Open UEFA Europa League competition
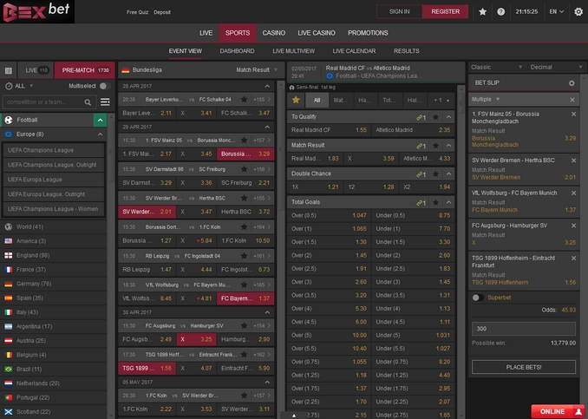588x419 pixels. pos(53,180)
